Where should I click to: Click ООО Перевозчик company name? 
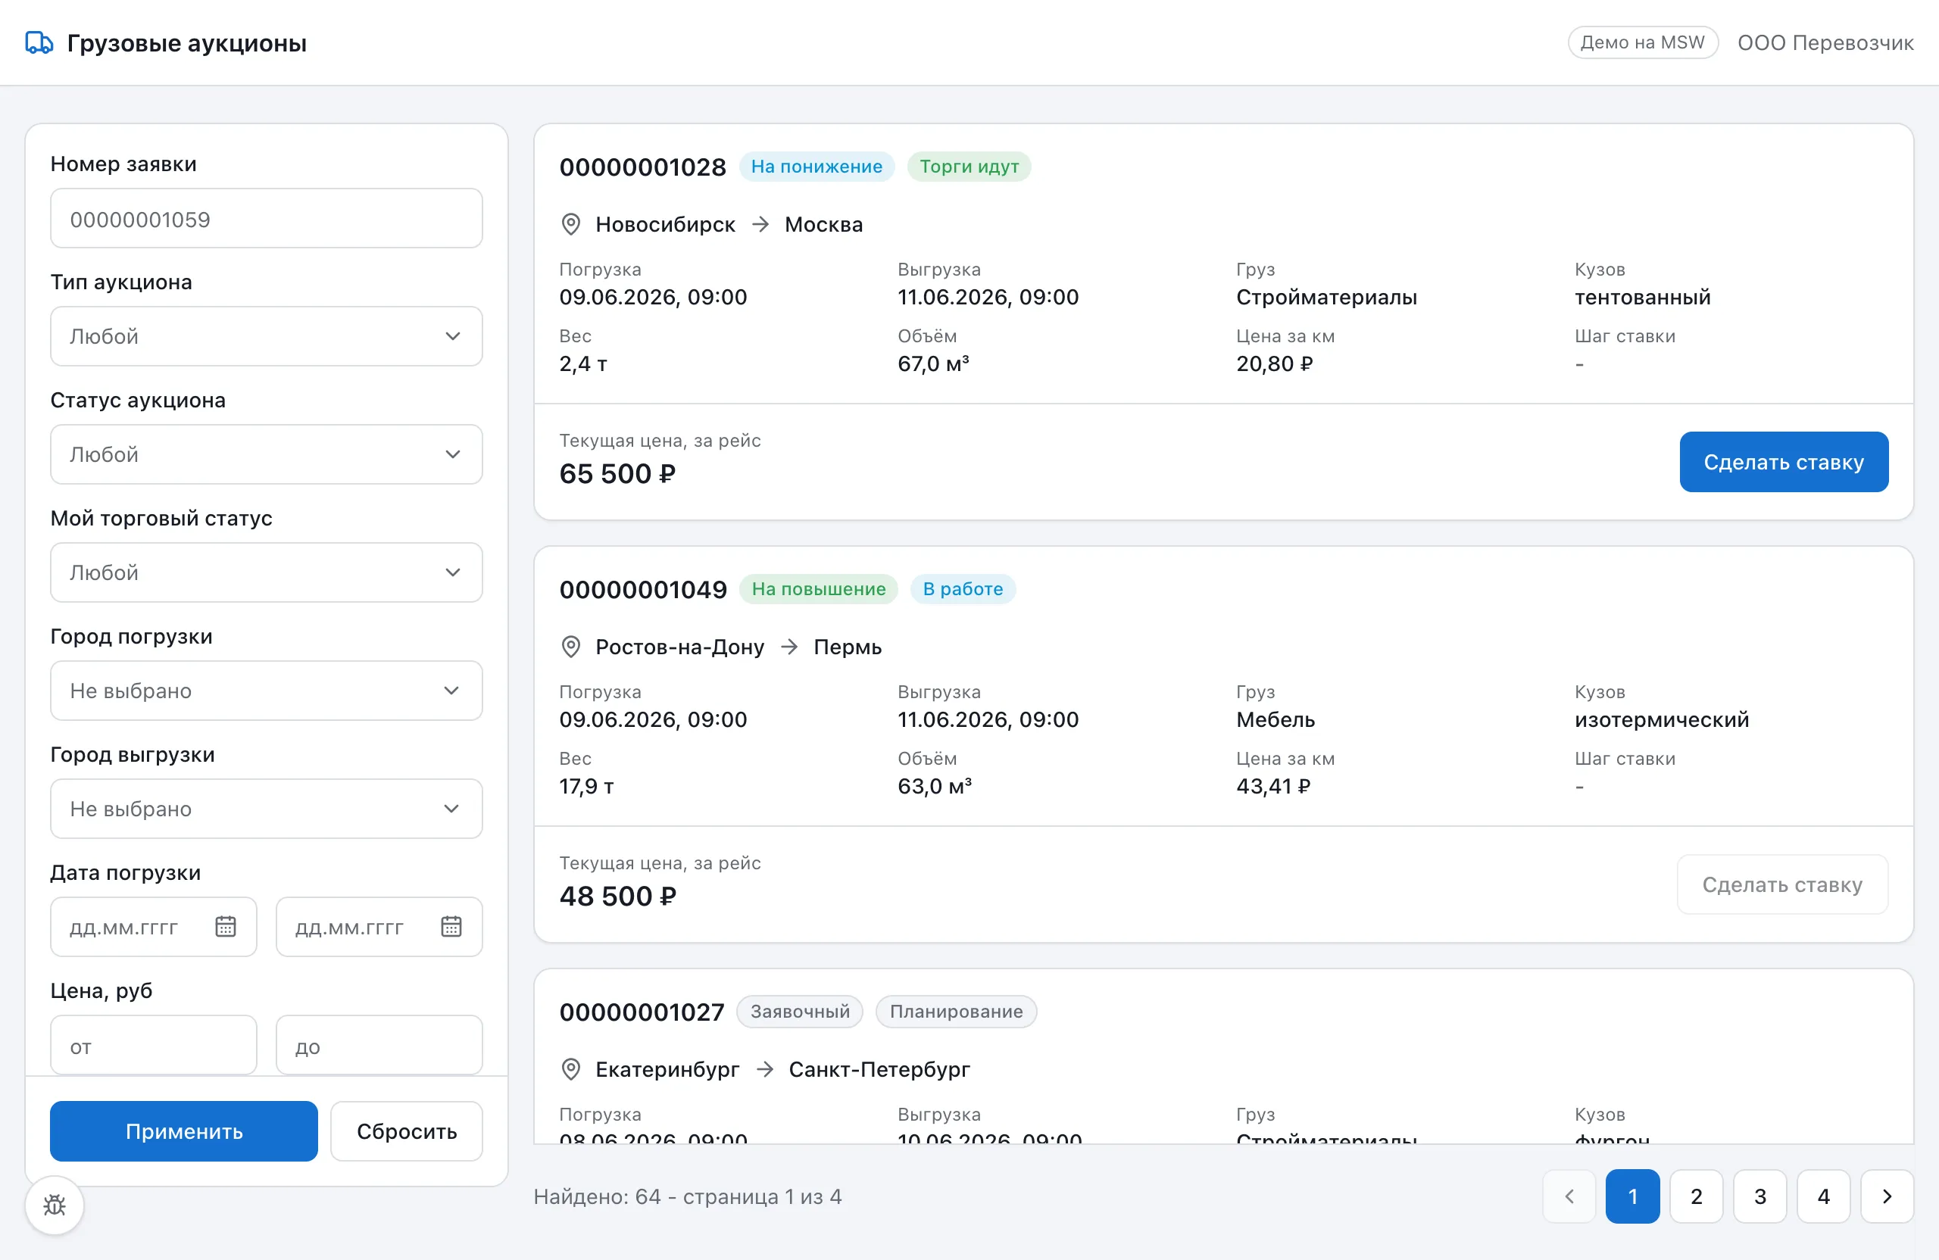[1825, 42]
